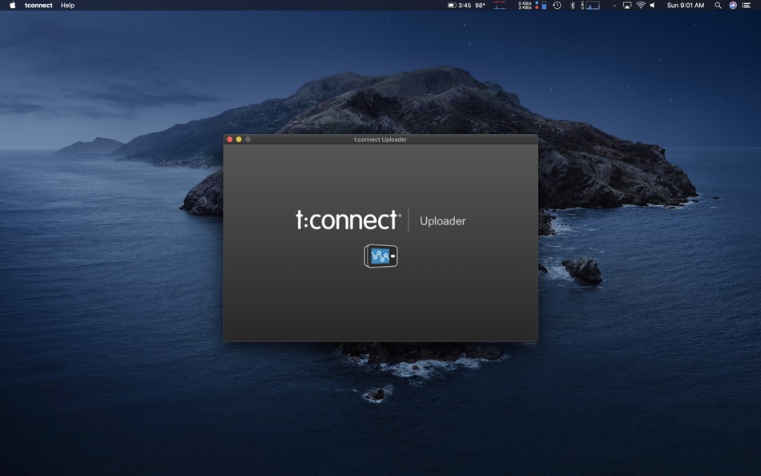Open the AirPlay display menu
Viewport: 761px width, 476px height.
click(627, 6)
